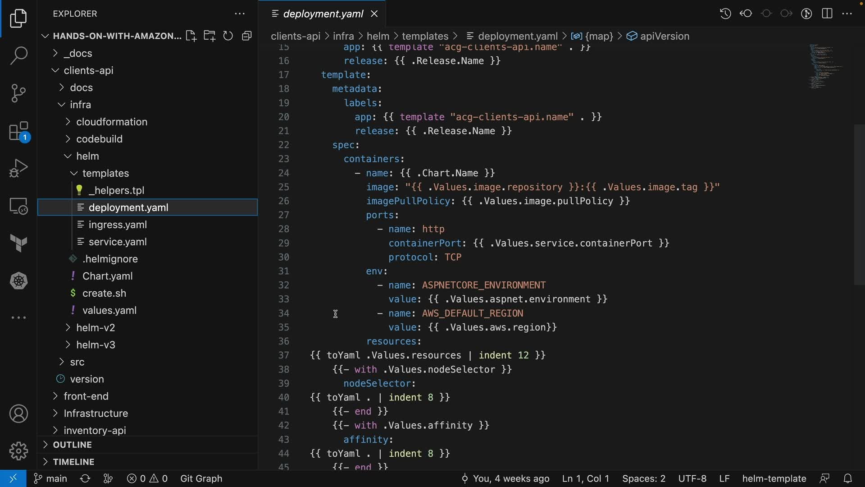
Task: Open the Extensions view with badge
Action: (x=18, y=132)
